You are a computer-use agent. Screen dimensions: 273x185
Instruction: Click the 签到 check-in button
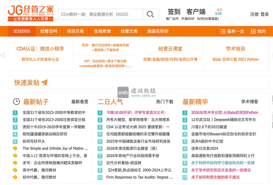click(x=173, y=11)
